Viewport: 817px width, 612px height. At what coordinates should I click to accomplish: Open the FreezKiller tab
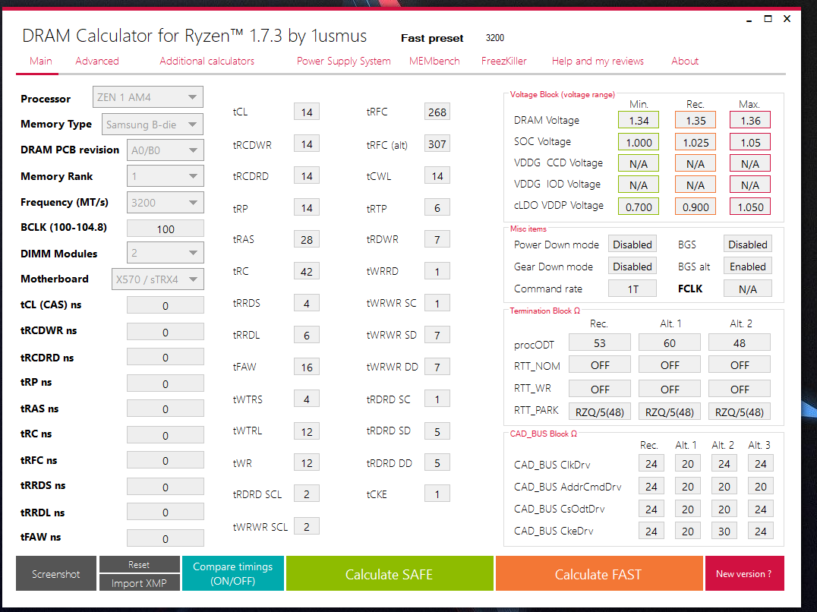coord(503,61)
